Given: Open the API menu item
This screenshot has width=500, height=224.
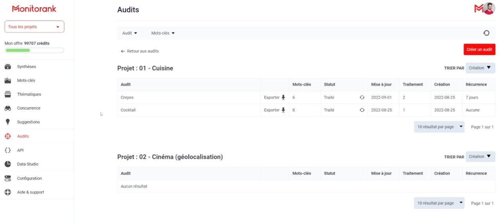Looking at the screenshot, I should pyautogui.click(x=20, y=150).
